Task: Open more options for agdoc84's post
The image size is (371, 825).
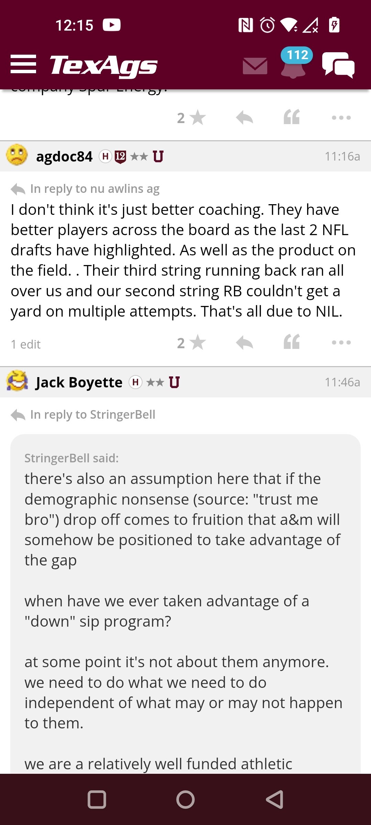Action: [x=341, y=342]
